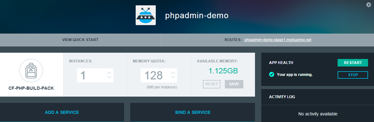The width and height of the screenshot is (374, 122).
Task: Decrease instances with down arrow
Action: click(x=109, y=77)
